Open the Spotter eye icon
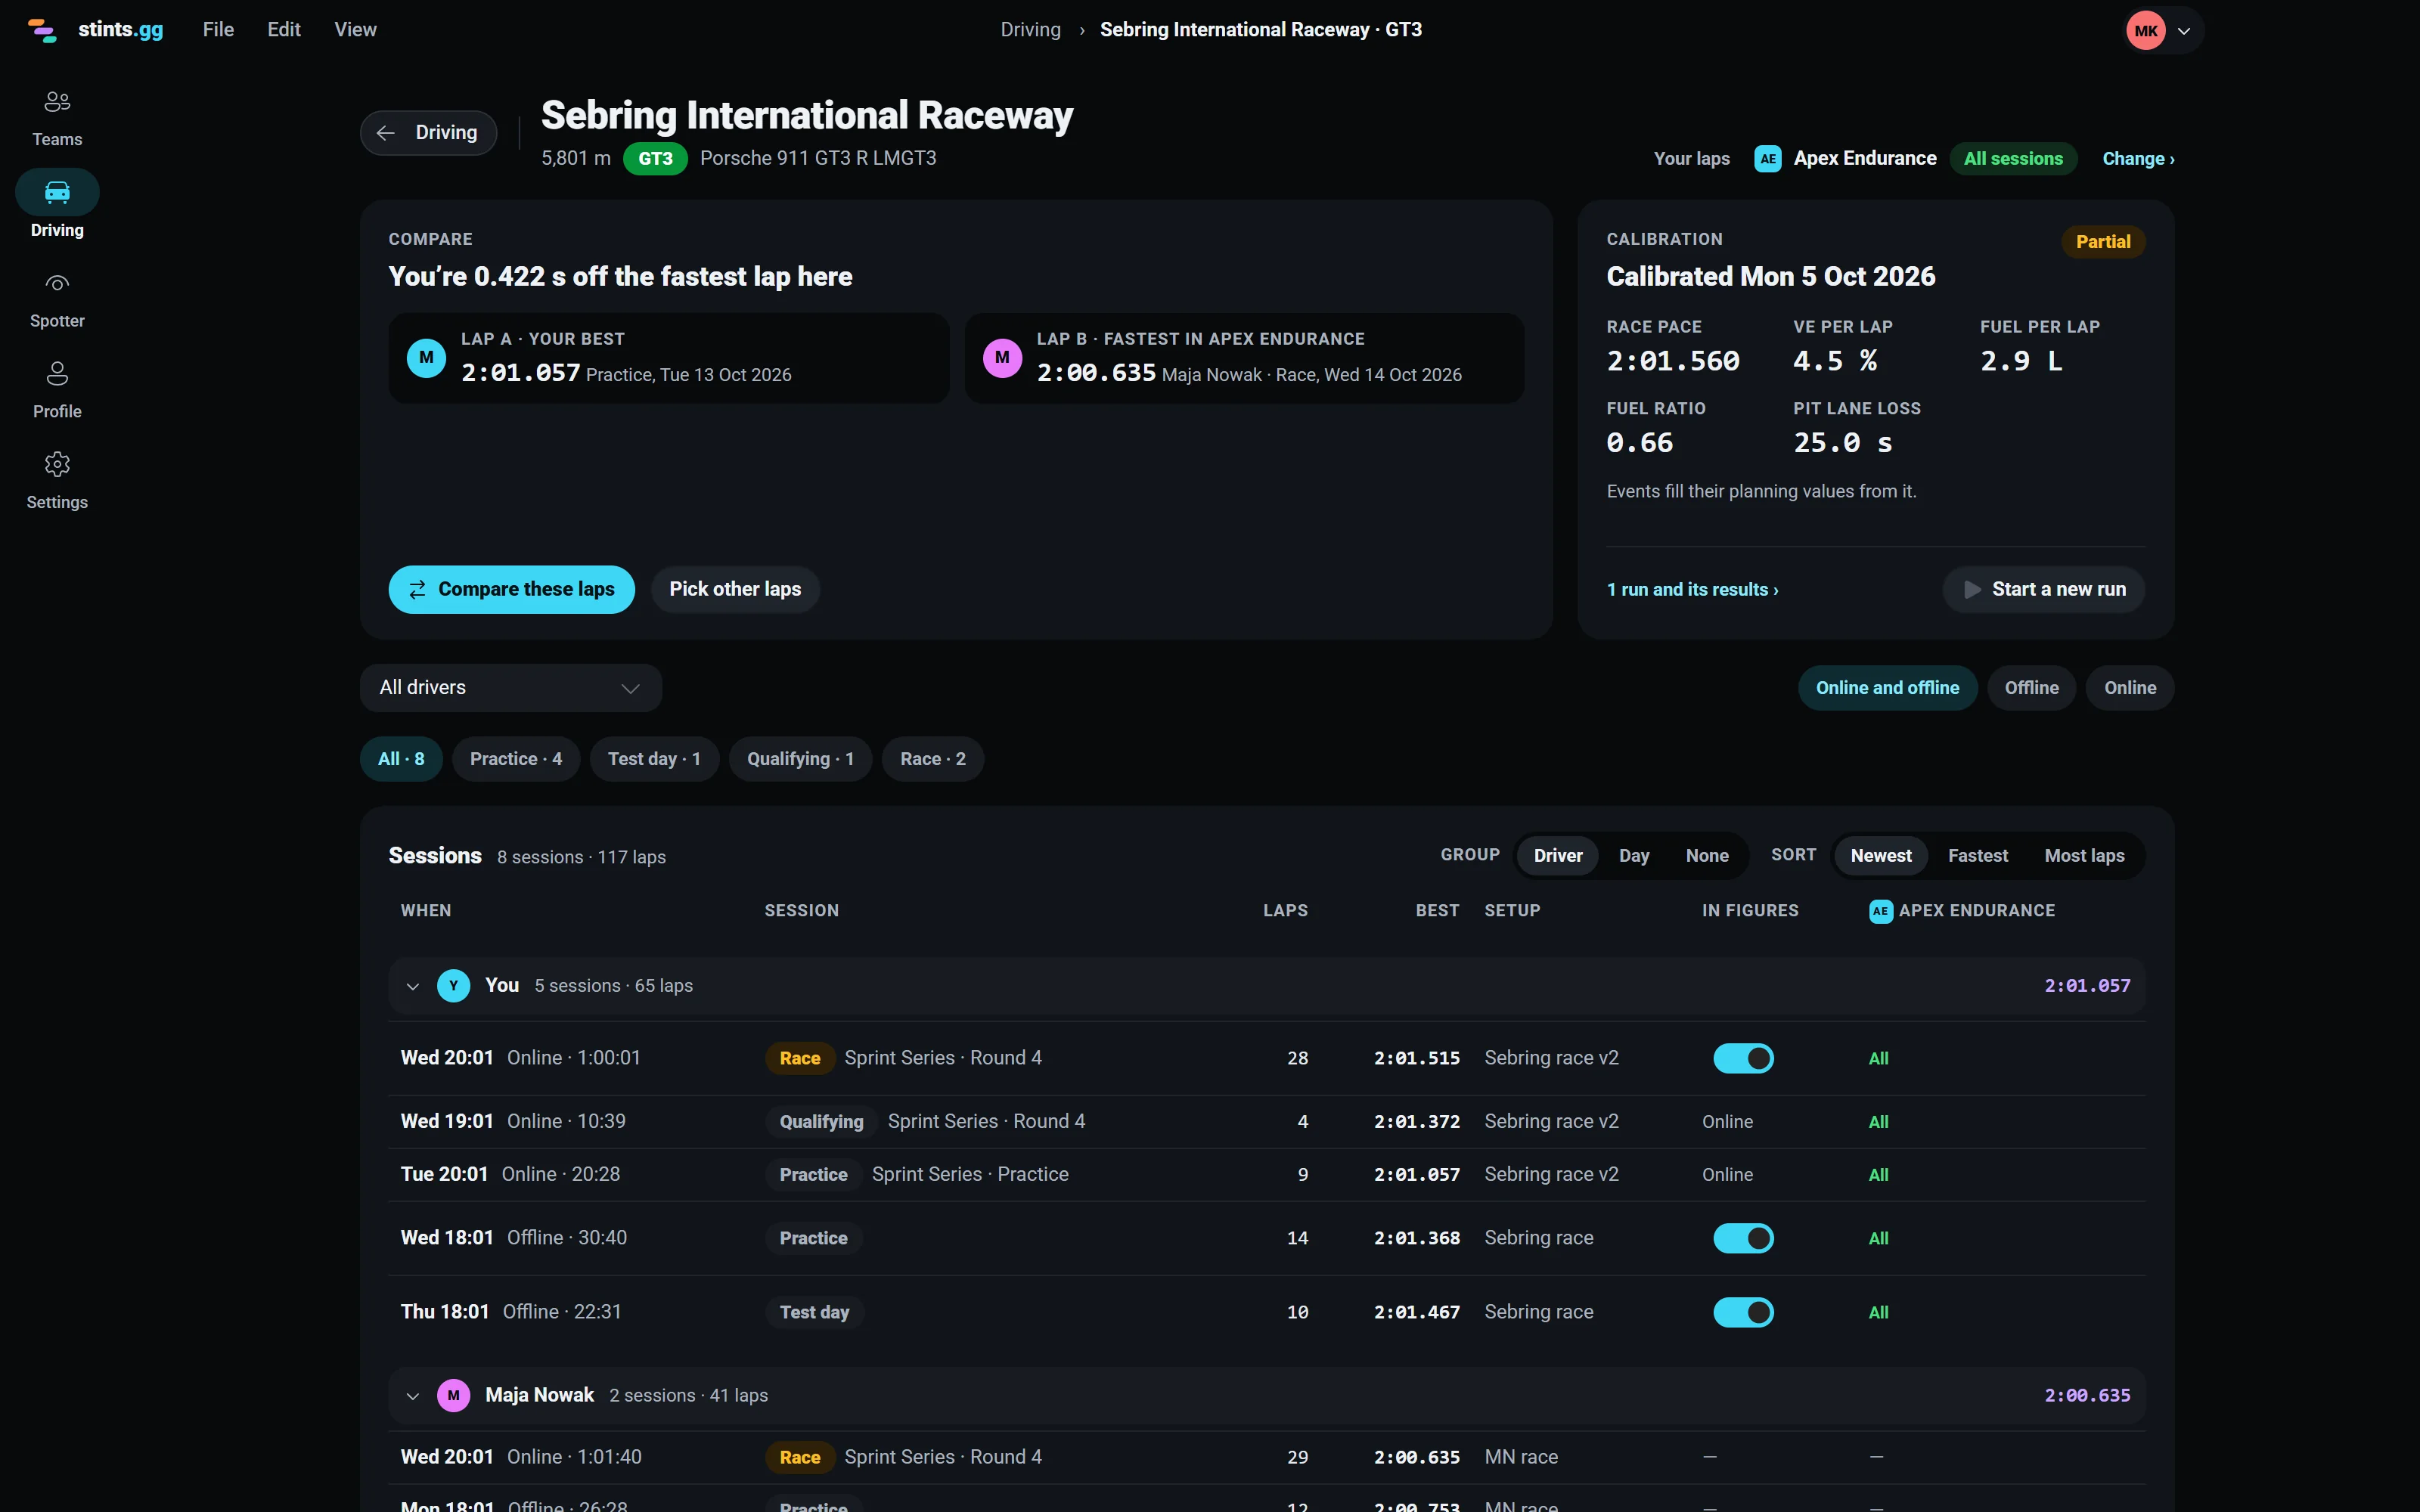 pos(57,283)
